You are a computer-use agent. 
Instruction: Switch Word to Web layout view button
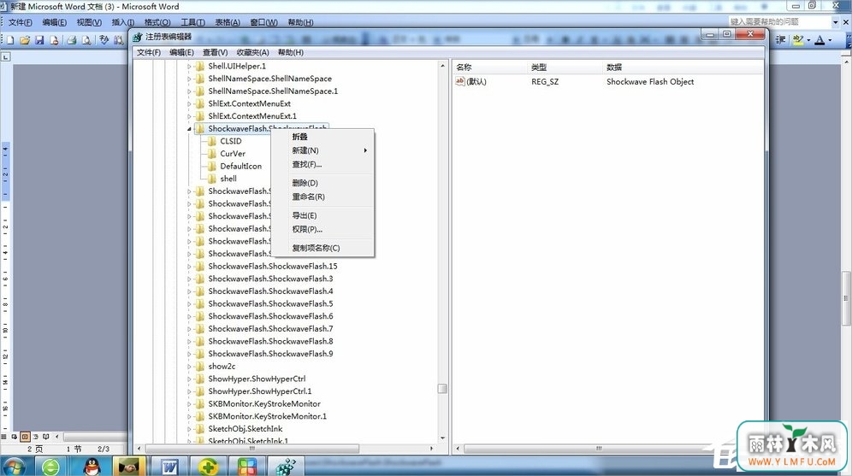point(15,437)
